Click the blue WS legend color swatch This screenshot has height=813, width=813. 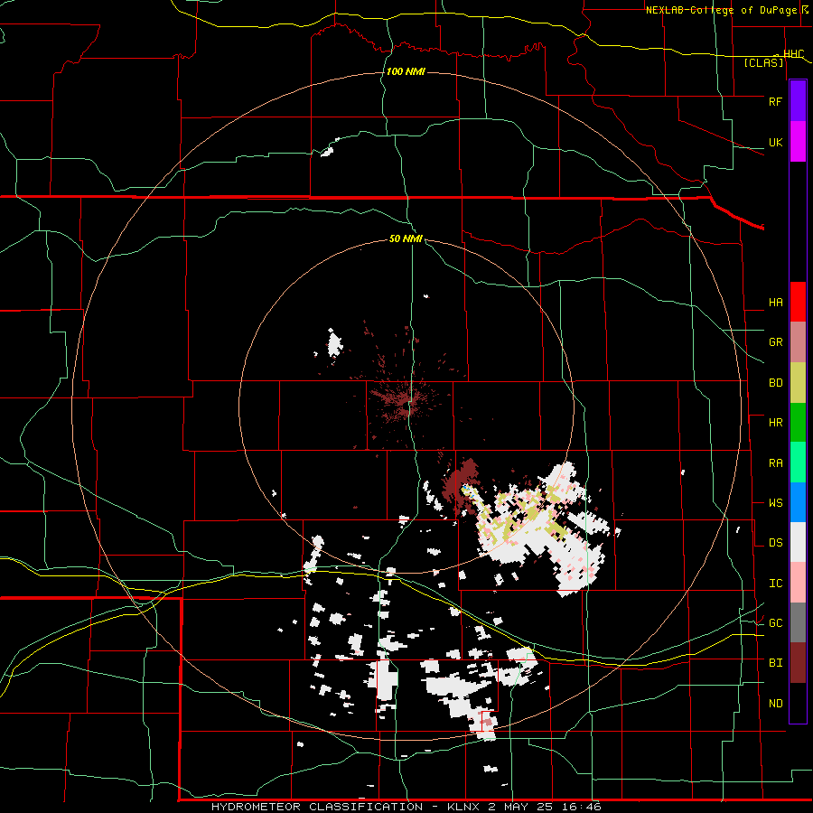[x=798, y=502]
